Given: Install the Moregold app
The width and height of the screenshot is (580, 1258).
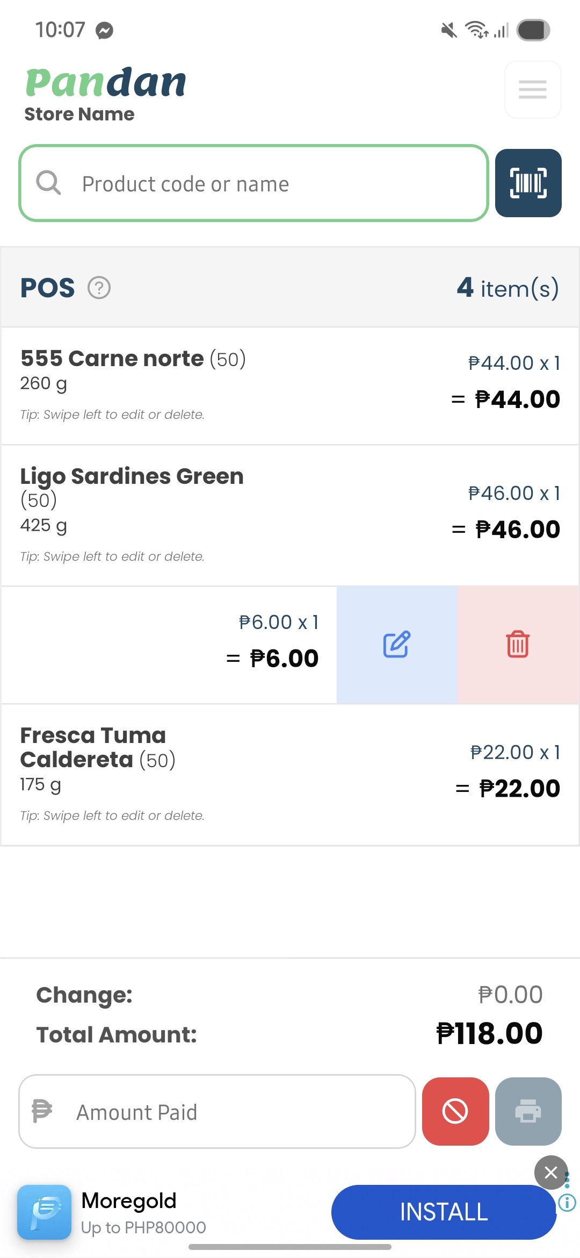Looking at the screenshot, I should pyautogui.click(x=444, y=1212).
